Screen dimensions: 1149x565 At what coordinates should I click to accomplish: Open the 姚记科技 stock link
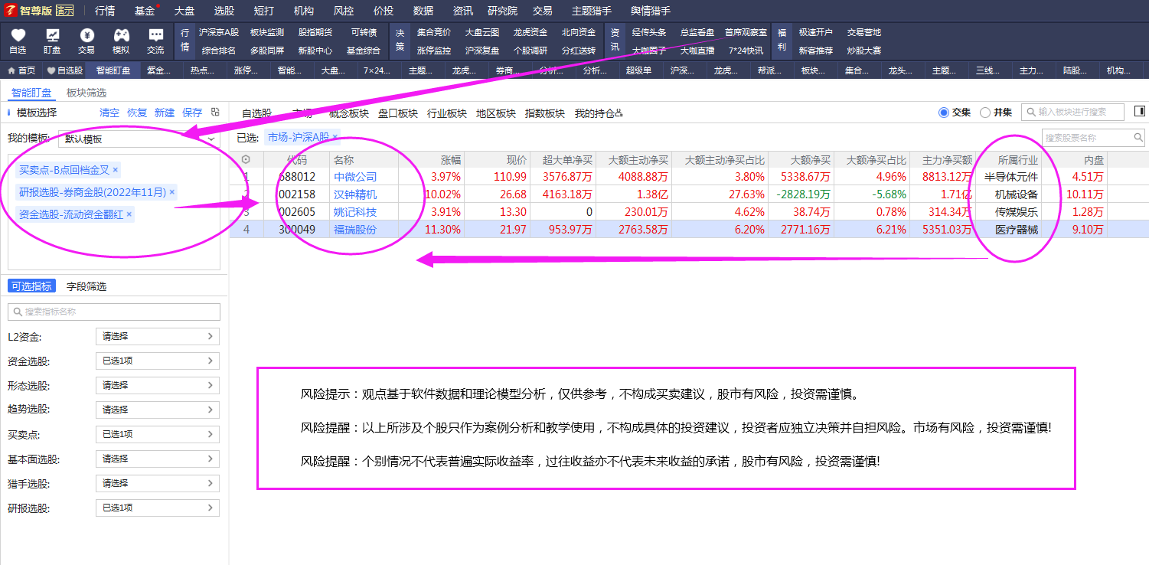355,212
